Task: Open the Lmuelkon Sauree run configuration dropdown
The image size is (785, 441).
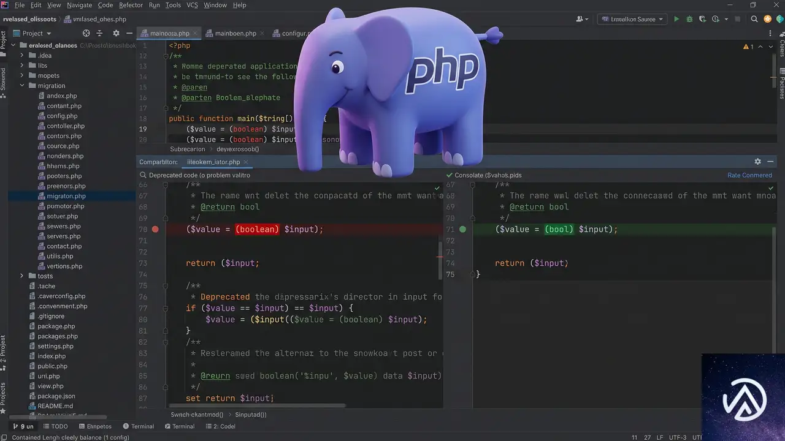Action: 632,19
